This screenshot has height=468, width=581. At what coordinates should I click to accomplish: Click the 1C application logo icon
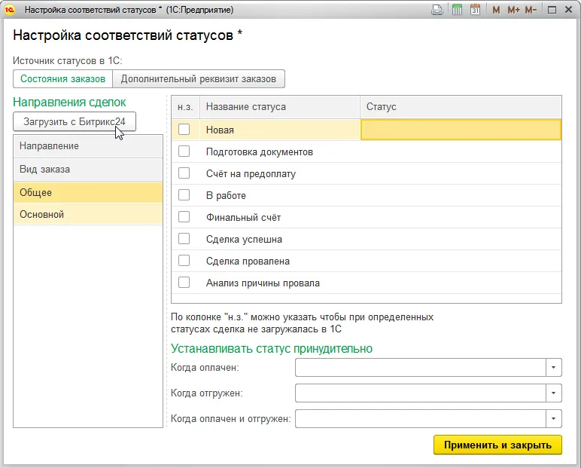tap(11, 11)
